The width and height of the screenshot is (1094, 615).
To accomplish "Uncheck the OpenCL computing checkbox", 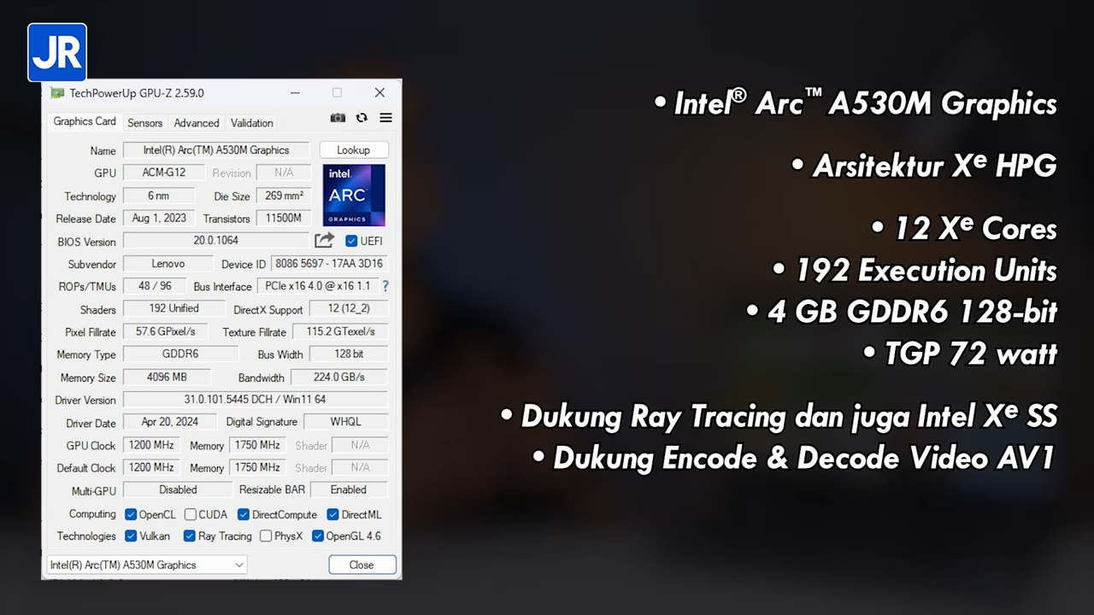I will point(130,514).
